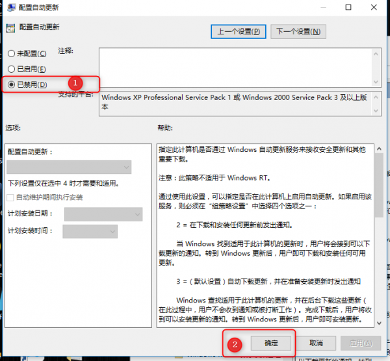Click the 计划安装时间 label

click(x=30, y=230)
